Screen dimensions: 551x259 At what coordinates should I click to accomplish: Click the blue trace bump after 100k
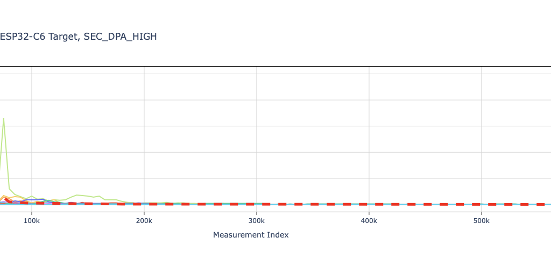[x=42, y=199]
